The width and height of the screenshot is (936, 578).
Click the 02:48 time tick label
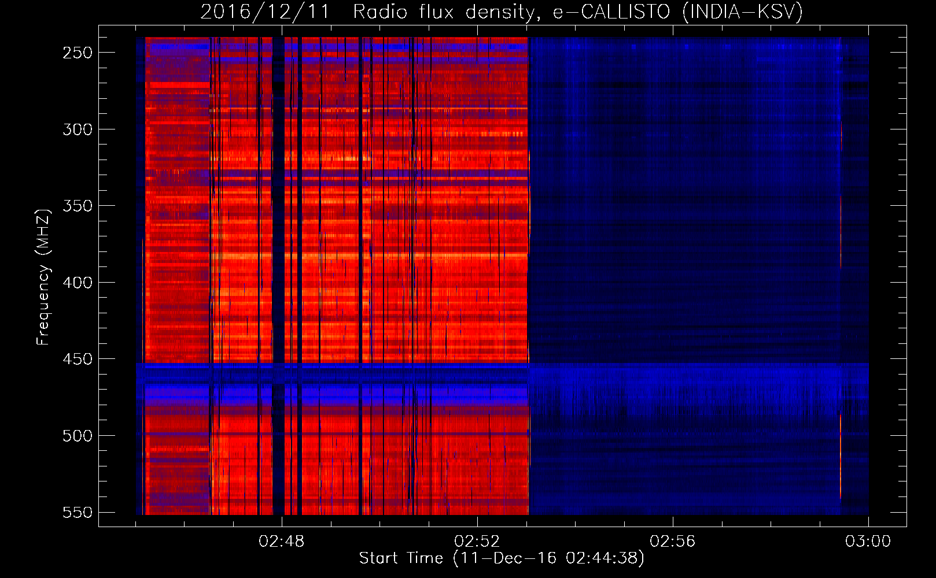coord(282,542)
